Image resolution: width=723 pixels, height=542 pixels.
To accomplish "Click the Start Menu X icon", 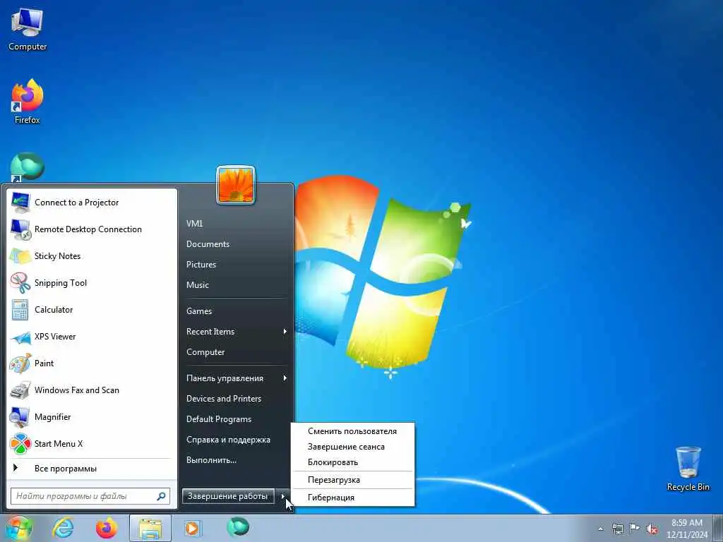I will tap(20, 443).
